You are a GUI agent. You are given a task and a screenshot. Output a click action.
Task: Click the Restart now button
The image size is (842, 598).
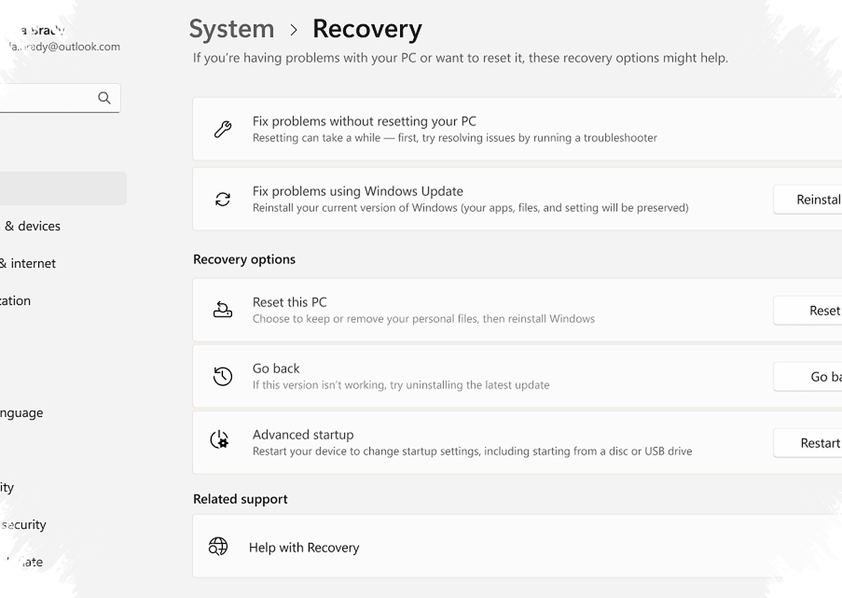coord(808,443)
